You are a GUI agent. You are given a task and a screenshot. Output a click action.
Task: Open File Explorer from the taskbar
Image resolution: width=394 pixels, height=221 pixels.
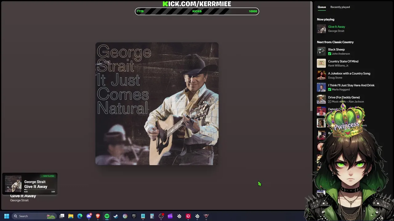(x=71, y=216)
